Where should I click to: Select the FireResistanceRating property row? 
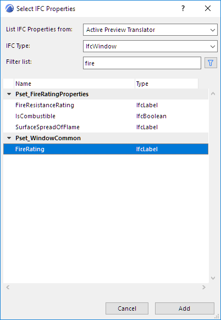pyautogui.click(x=106, y=105)
